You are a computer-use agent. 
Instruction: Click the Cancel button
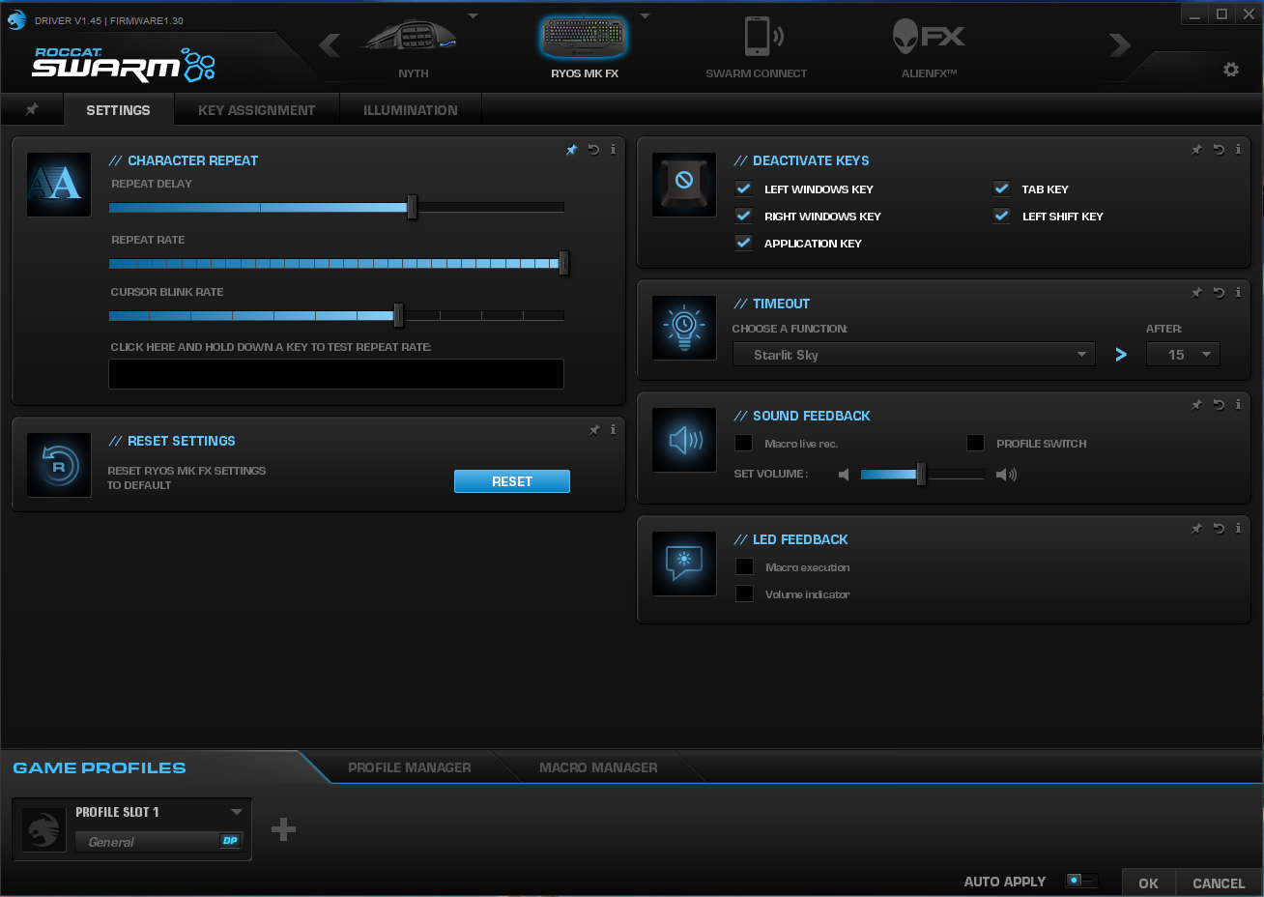pyautogui.click(x=1219, y=883)
